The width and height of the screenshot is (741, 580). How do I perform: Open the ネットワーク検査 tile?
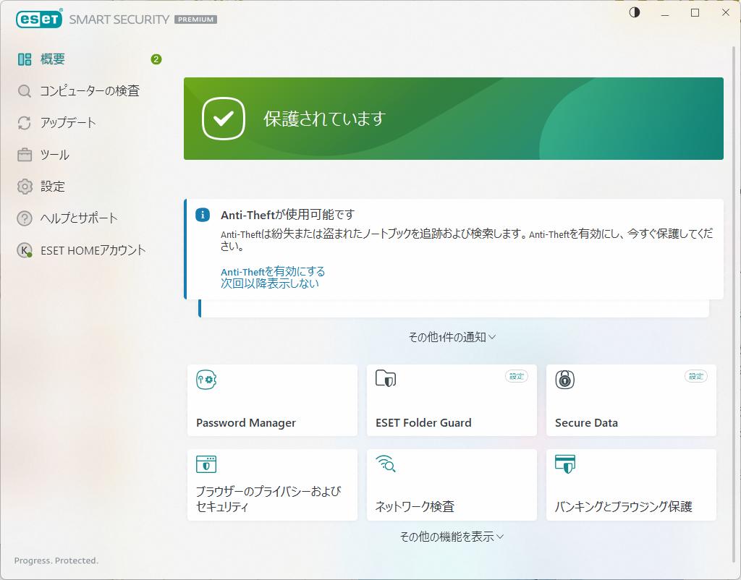[452, 485]
